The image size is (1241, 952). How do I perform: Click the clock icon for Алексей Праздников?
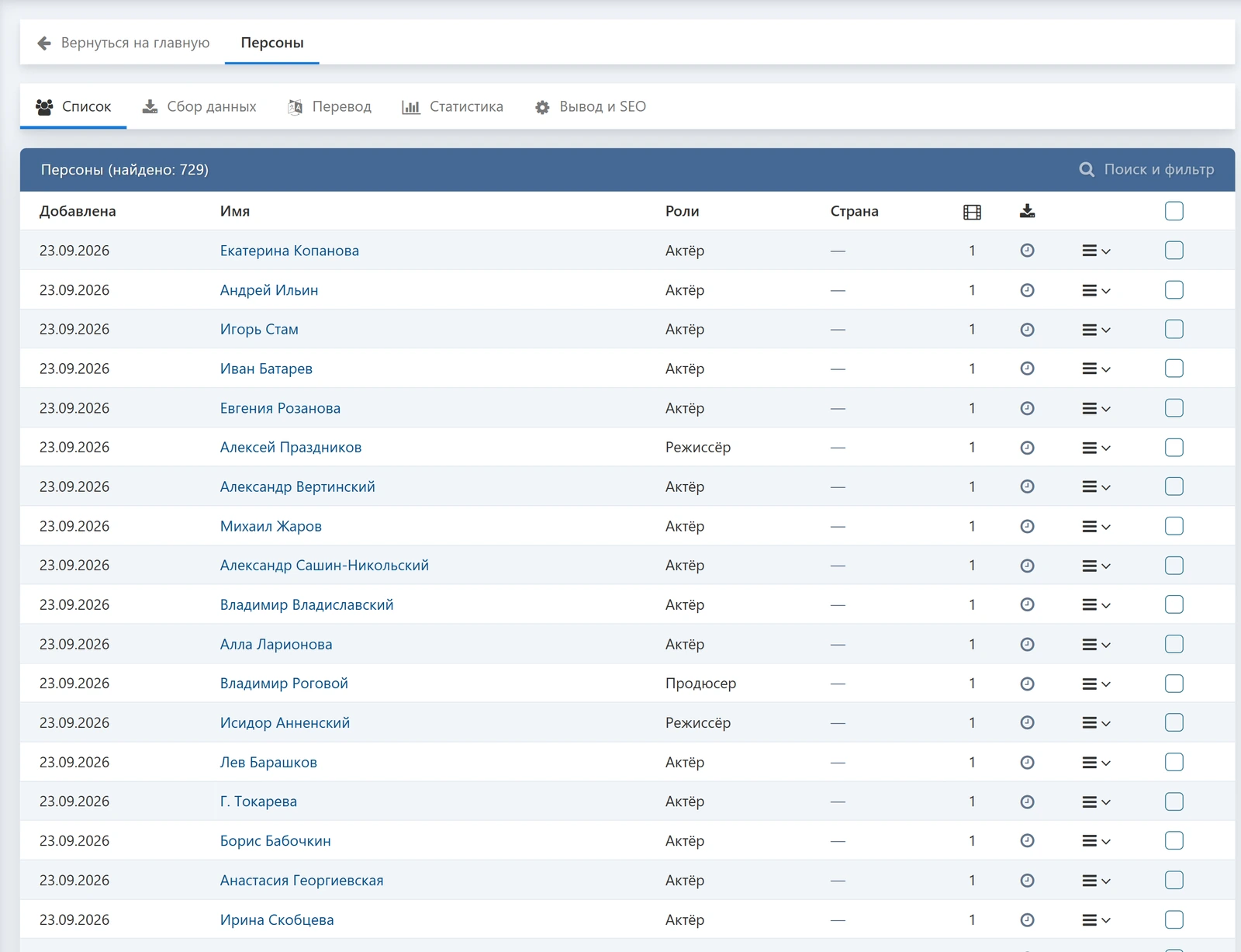click(1027, 448)
